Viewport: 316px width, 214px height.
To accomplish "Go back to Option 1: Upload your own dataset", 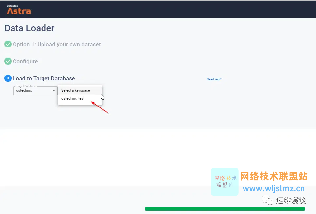I will (x=57, y=44).
